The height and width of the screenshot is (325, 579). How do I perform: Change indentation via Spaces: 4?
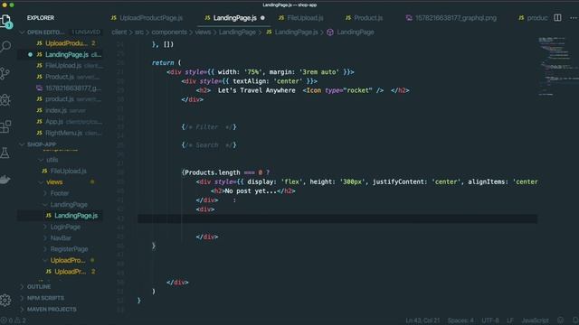point(460,320)
